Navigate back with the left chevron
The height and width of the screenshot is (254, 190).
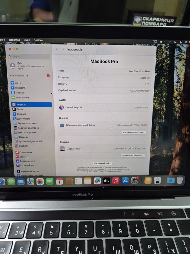click(x=57, y=49)
